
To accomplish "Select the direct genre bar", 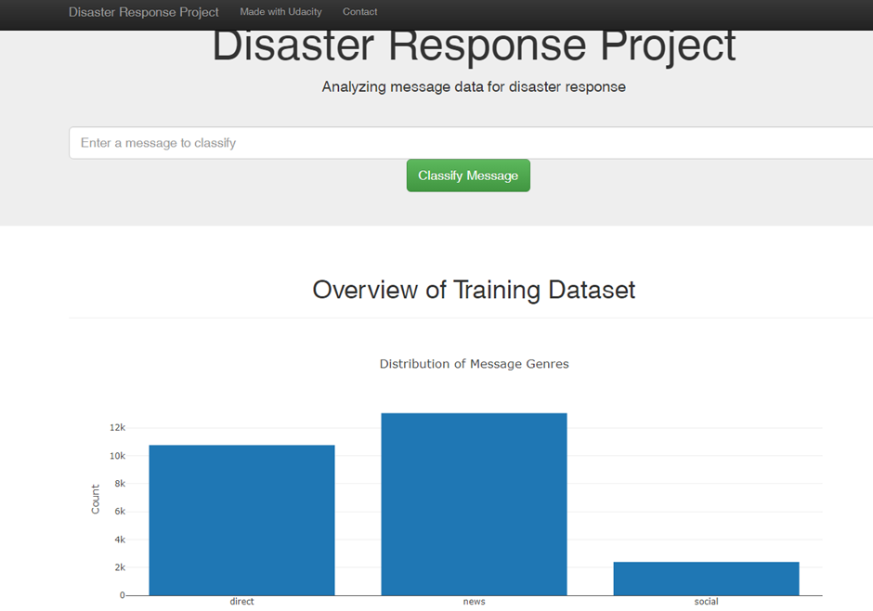I will (241, 520).
